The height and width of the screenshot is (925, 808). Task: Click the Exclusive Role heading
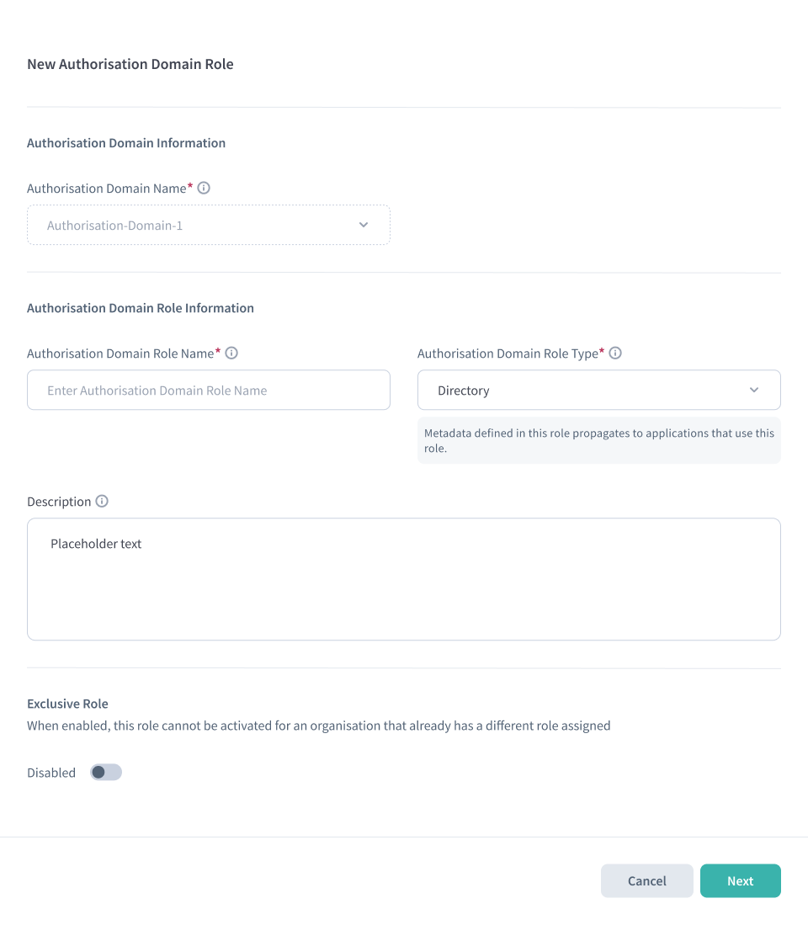pyautogui.click(x=67, y=704)
